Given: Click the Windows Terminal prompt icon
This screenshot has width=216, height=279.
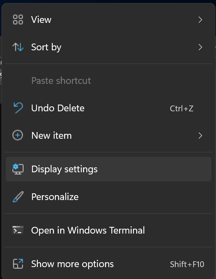Looking at the screenshot, I should click(x=18, y=230).
